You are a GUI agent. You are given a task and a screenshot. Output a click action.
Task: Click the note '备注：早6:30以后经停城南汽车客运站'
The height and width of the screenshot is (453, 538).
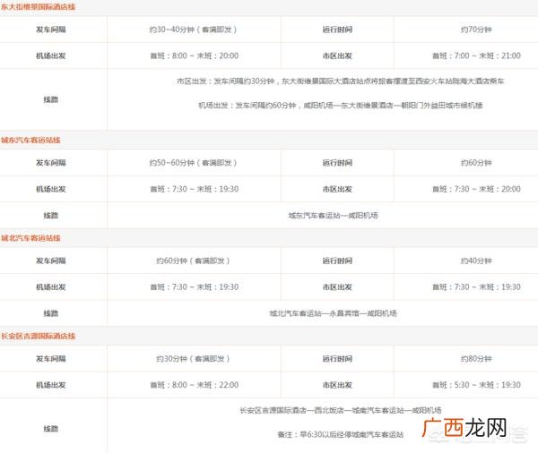tap(341, 434)
